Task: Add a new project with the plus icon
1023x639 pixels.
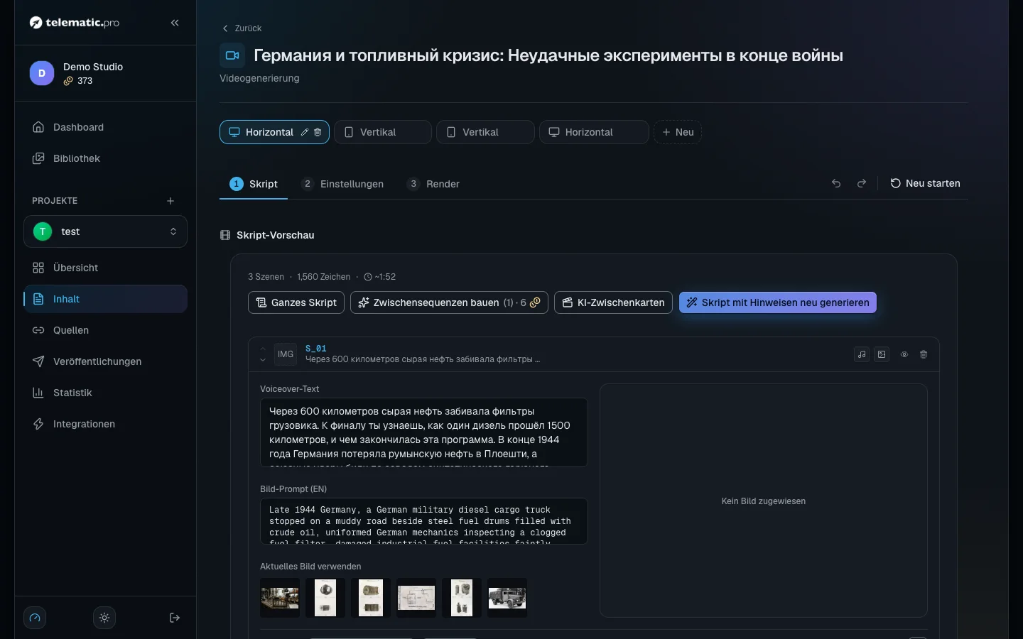Action: [170, 201]
